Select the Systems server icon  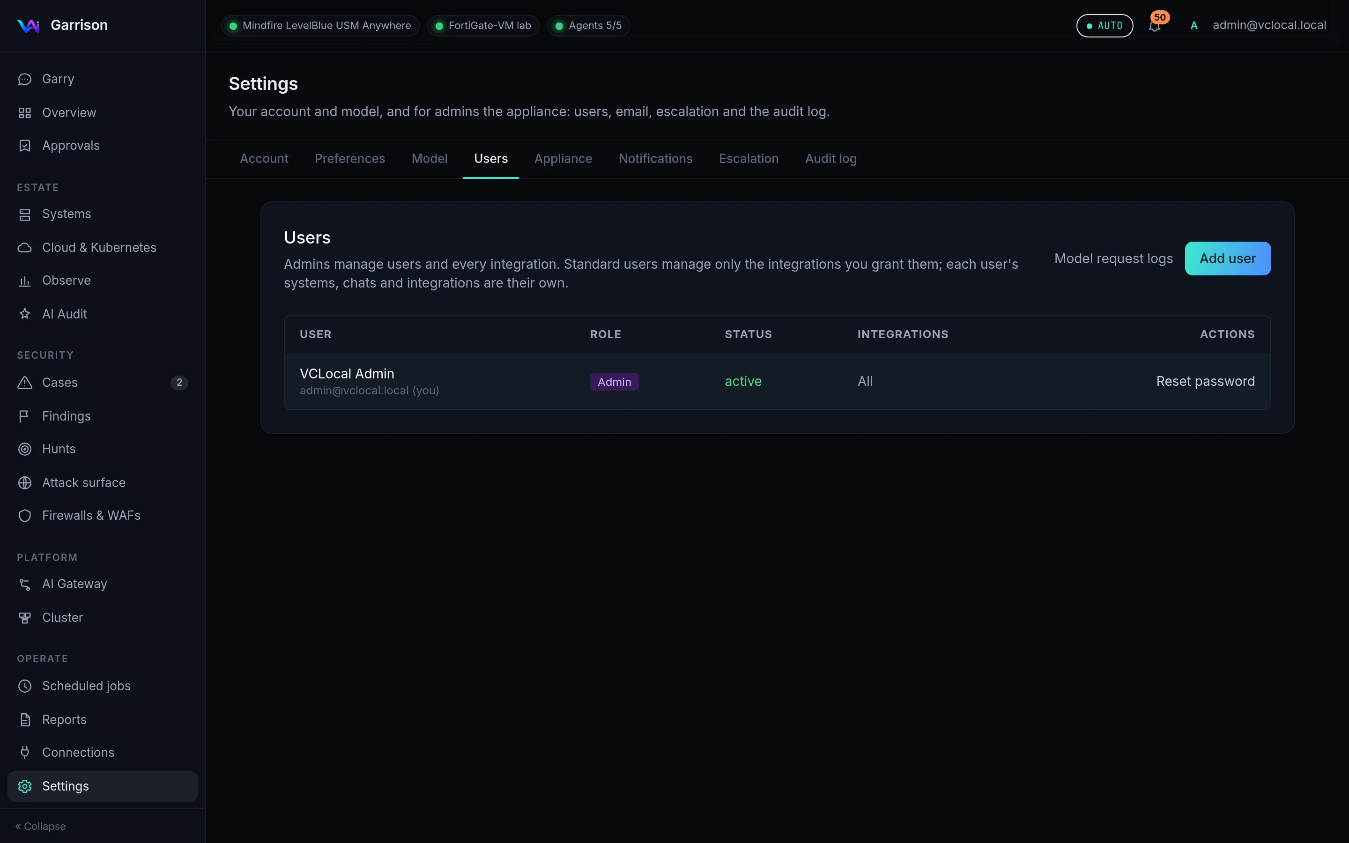coord(24,214)
